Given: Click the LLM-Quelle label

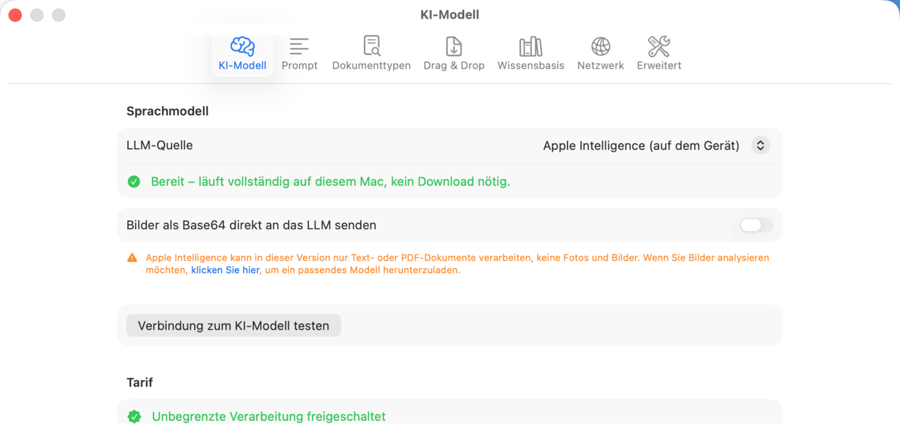Looking at the screenshot, I should 159,145.
